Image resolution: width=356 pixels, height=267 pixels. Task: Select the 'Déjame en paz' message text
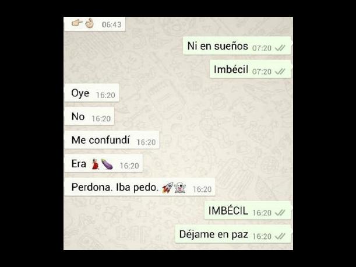(x=213, y=234)
